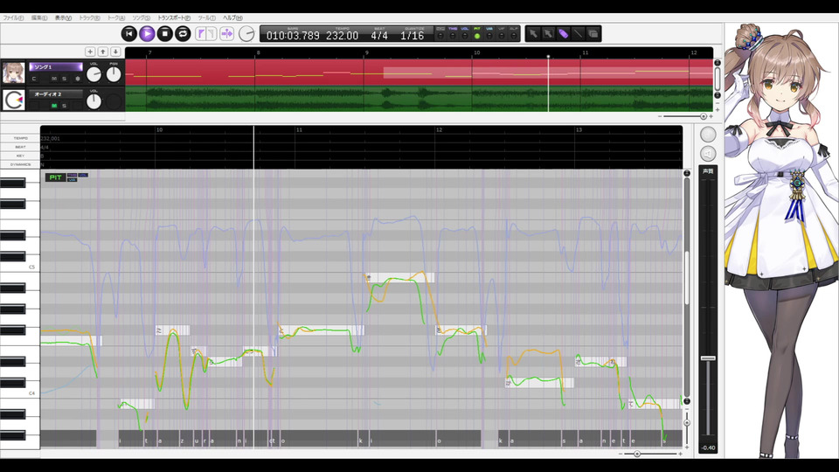Click the 声質 voice quality slider handle
839x472 pixels.
(708, 358)
